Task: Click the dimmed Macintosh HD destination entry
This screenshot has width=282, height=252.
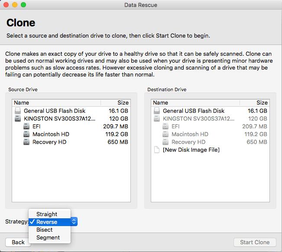Action: (210, 134)
